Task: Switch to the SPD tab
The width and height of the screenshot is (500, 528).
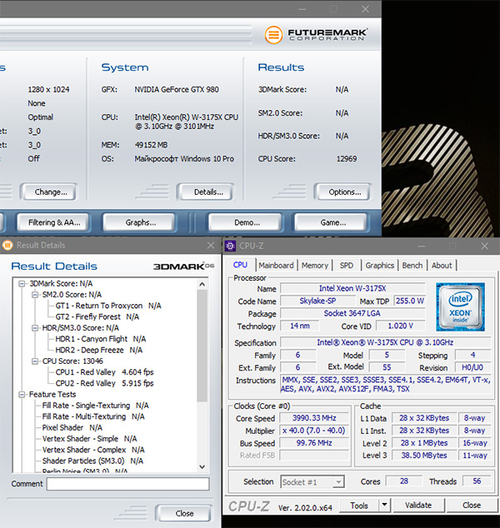Action: click(x=347, y=266)
